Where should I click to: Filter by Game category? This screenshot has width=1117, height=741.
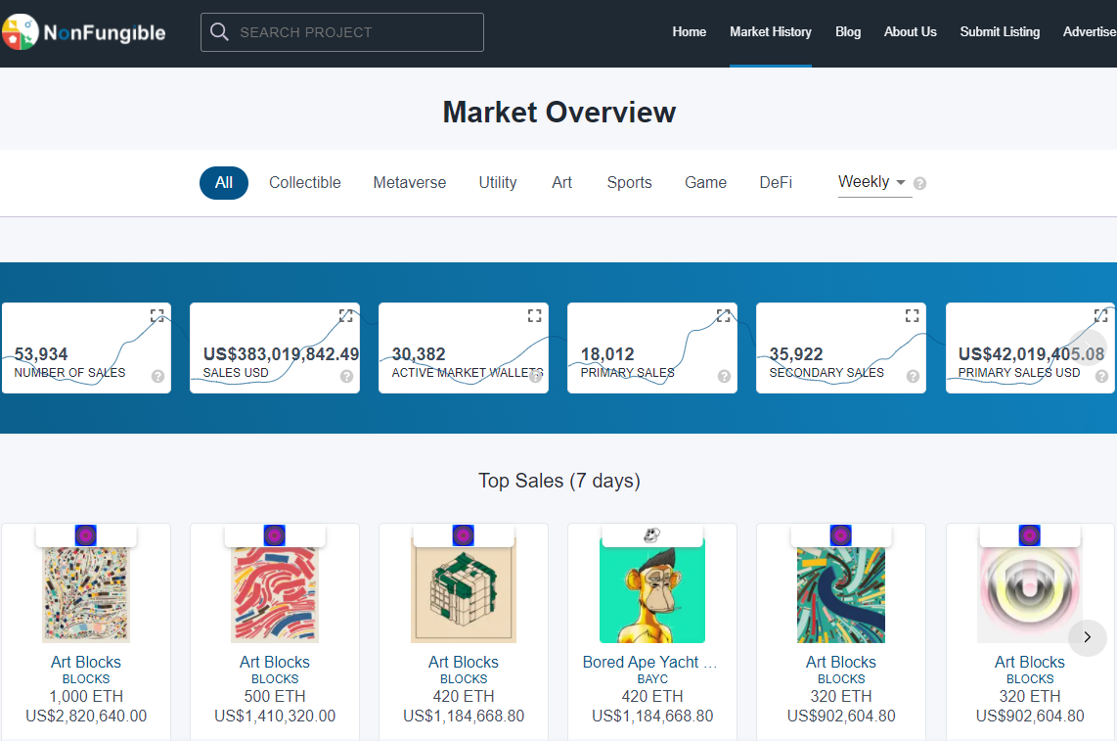point(705,183)
